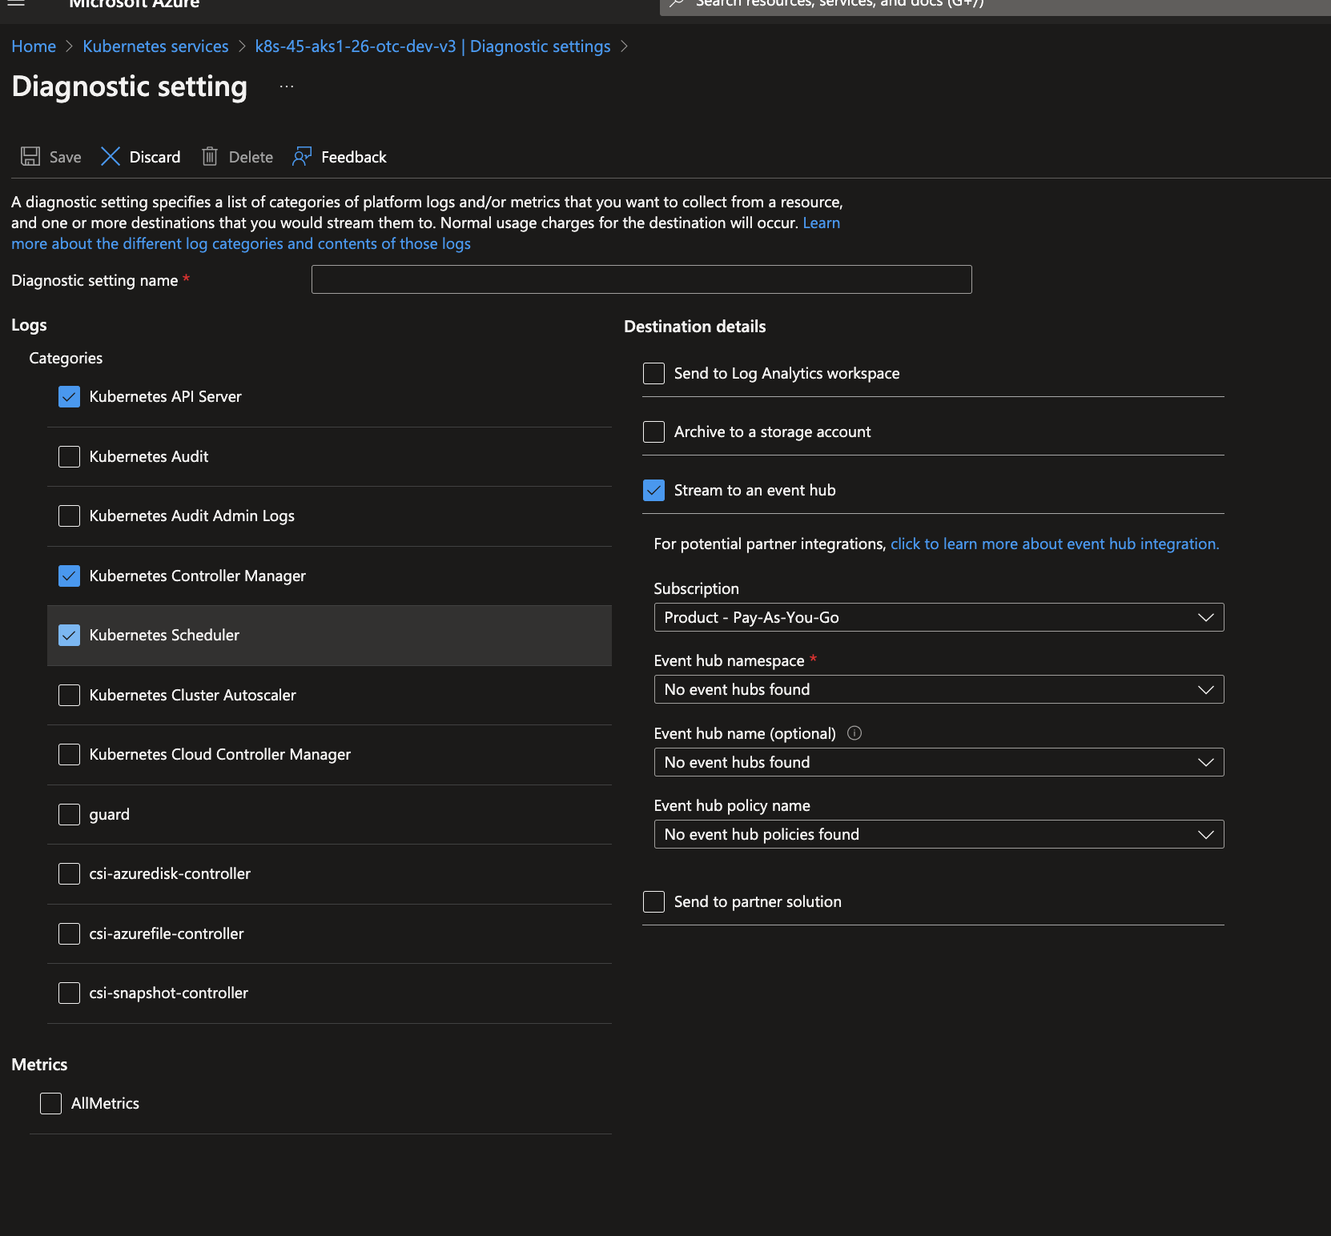Click the Discard X icon
This screenshot has width=1331, height=1236.
[x=111, y=156]
